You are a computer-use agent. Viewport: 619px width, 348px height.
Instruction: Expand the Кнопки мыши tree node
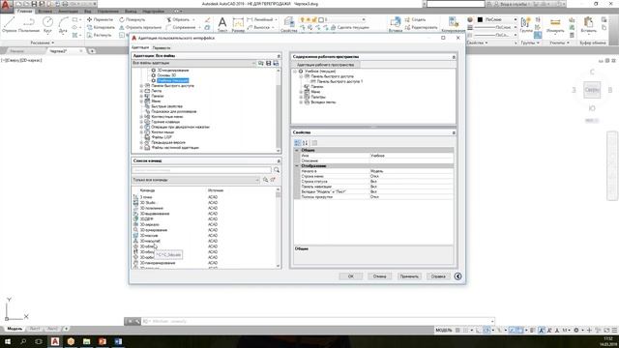pyautogui.click(x=141, y=132)
